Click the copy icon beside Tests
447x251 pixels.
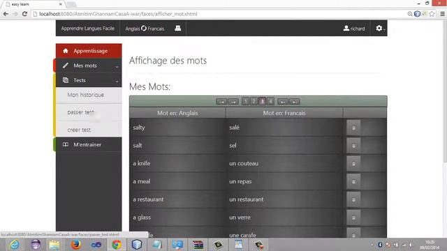(x=65, y=80)
